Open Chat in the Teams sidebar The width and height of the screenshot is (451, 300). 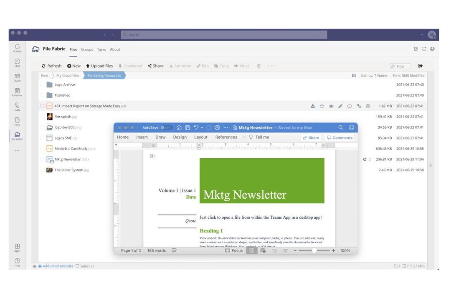(17, 63)
